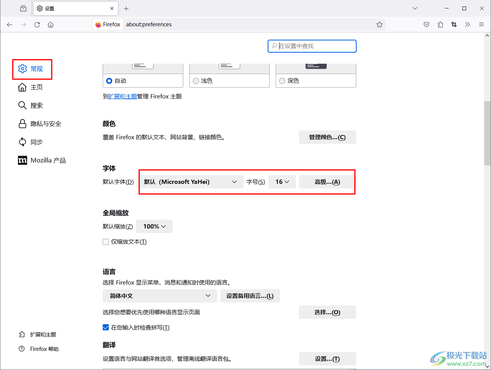This screenshot has height=370, width=491.
Task: Go back with the back arrow
Action: (10, 24)
